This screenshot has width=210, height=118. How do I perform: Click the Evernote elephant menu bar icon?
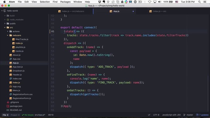104,2
